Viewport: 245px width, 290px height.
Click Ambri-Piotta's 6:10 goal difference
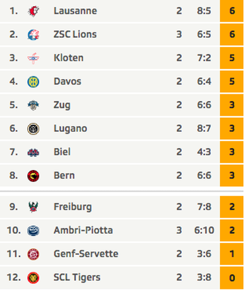[204, 230]
